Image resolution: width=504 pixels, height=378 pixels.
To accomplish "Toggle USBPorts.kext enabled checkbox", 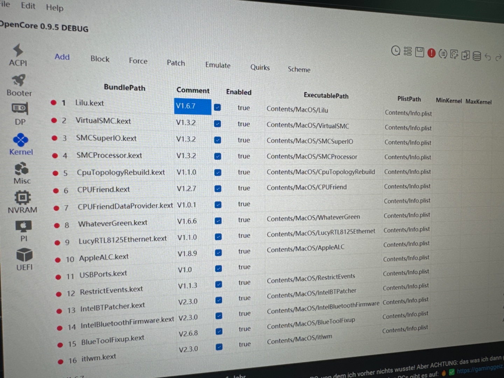I will pyautogui.click(x=218, y=268).
